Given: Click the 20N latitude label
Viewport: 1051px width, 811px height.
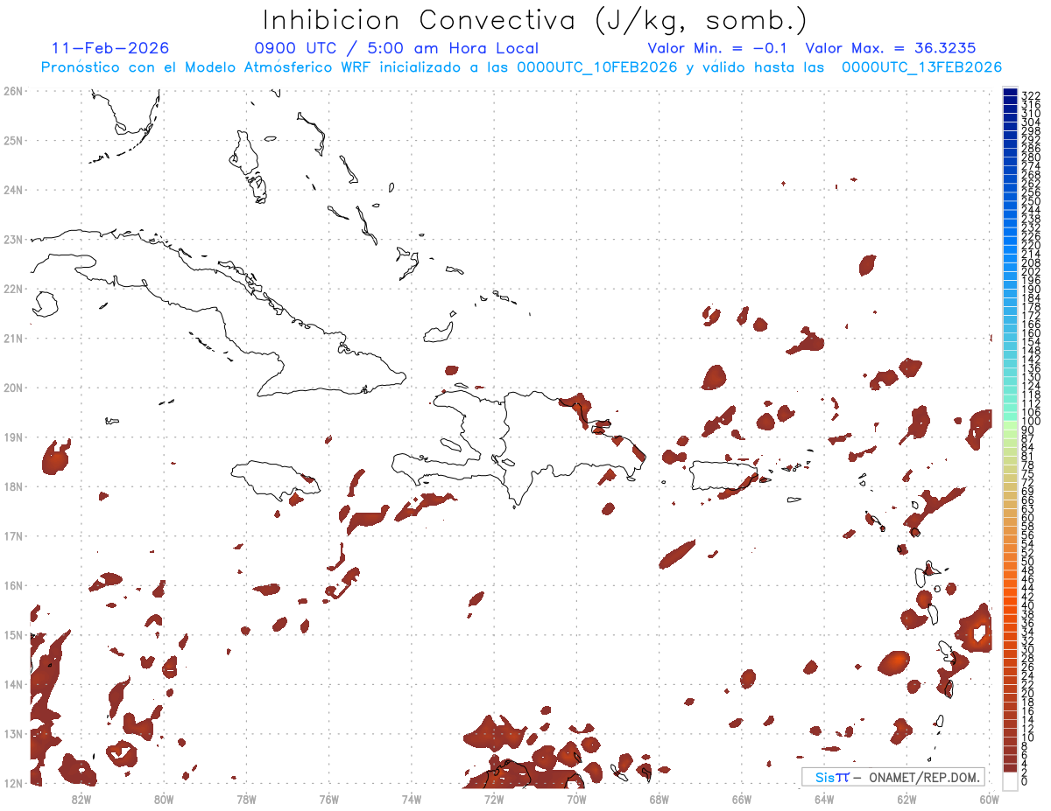Looking at the screenshot, I should (13, 387).
